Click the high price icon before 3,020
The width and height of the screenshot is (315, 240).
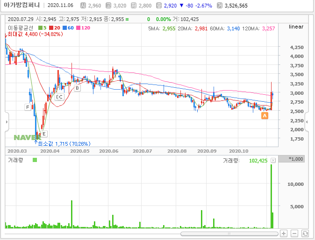coord(108,6)
